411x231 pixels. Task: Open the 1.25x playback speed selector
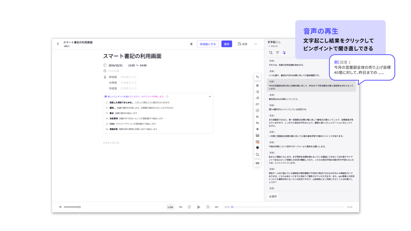click(170, 207)
